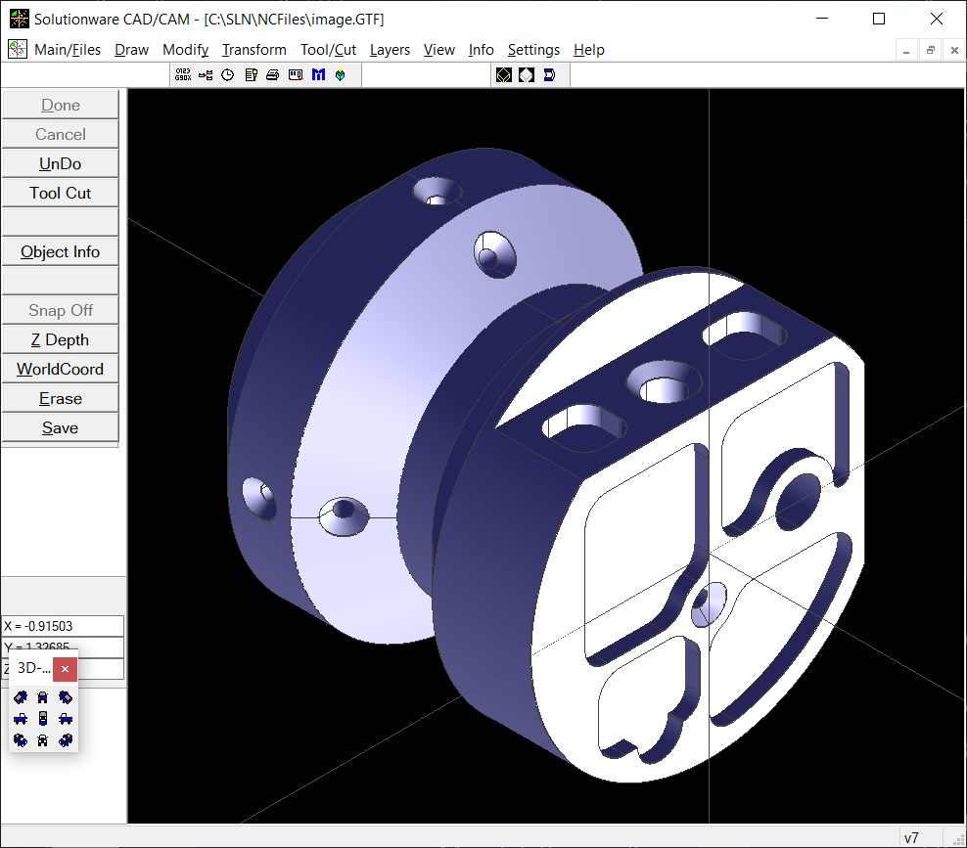Open the Layers menu
The height and width of the screenshot is (848, 967).
pos(390,50)
